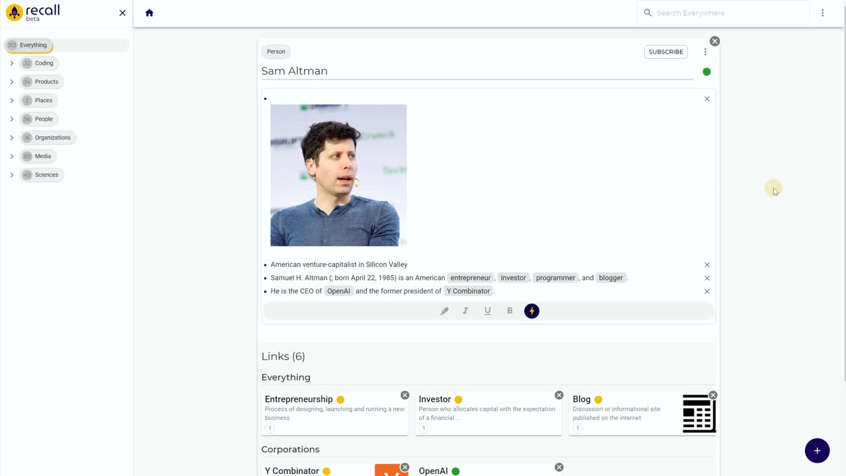The width and height of the screenshot is (846, 476).
Task: Remove the image bullet item
Action: (707, 99)
